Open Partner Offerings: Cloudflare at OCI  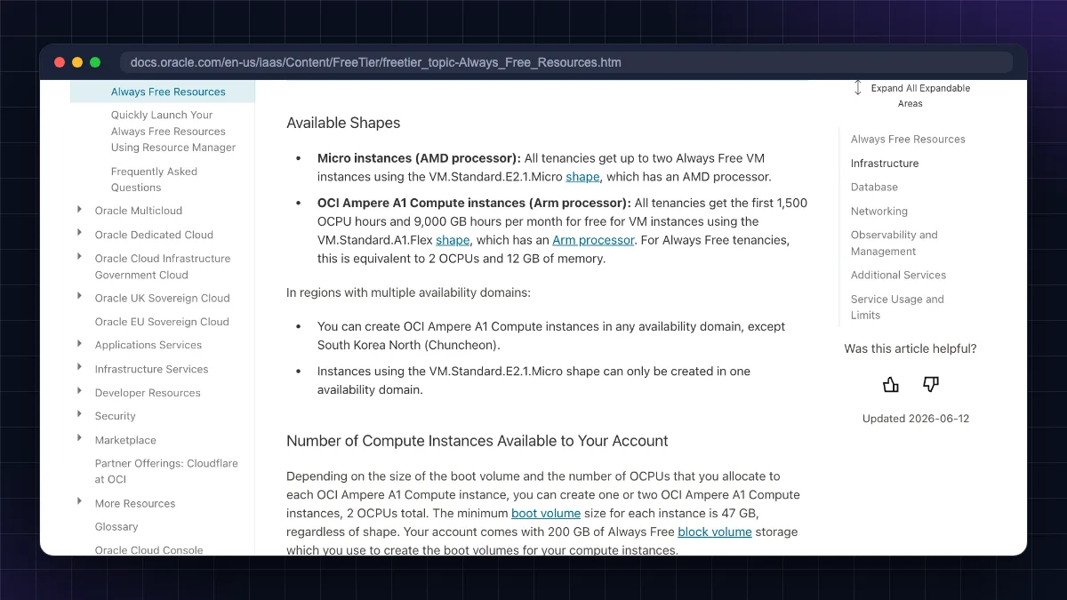pos(166,471)
